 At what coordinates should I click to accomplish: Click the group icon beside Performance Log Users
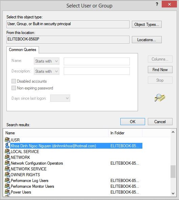tap(7, 180)
